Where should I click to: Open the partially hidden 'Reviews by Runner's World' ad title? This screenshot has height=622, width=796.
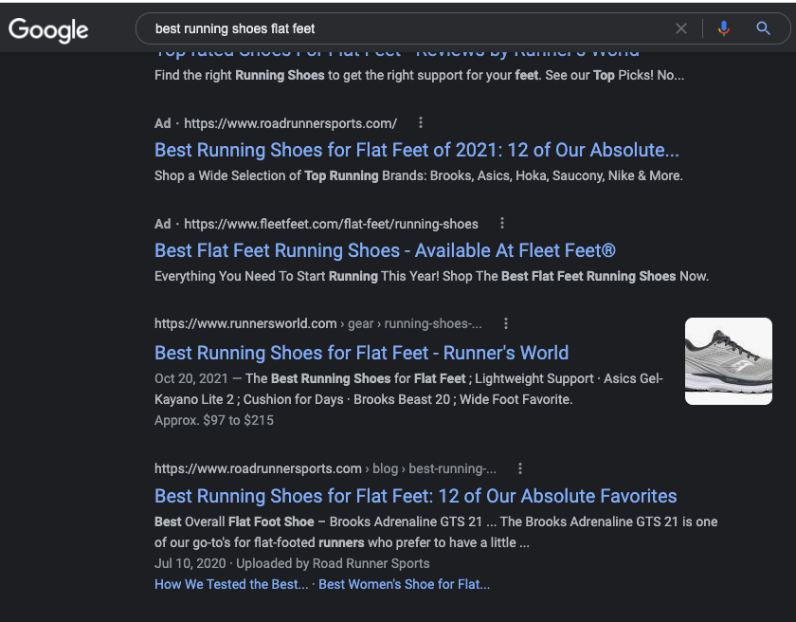tap(397, 53)
